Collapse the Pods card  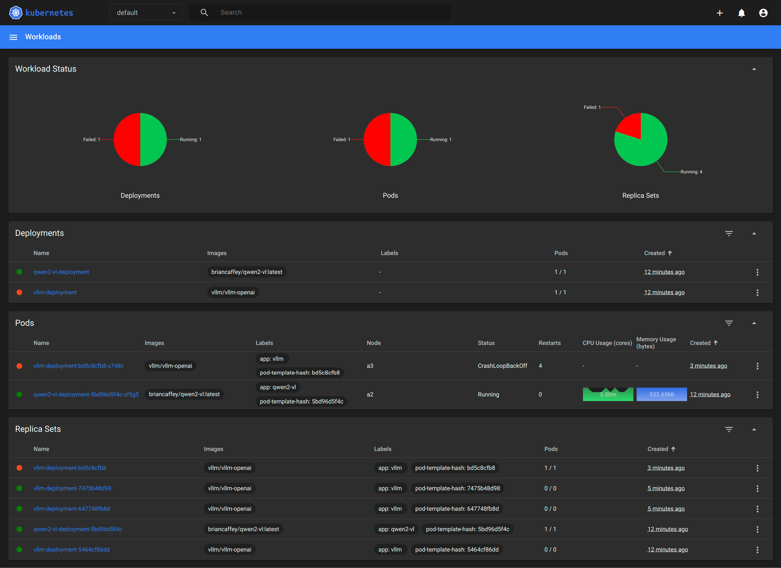click(754, 323)
